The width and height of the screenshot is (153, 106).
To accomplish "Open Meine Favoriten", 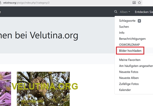I will click(130, 60).
